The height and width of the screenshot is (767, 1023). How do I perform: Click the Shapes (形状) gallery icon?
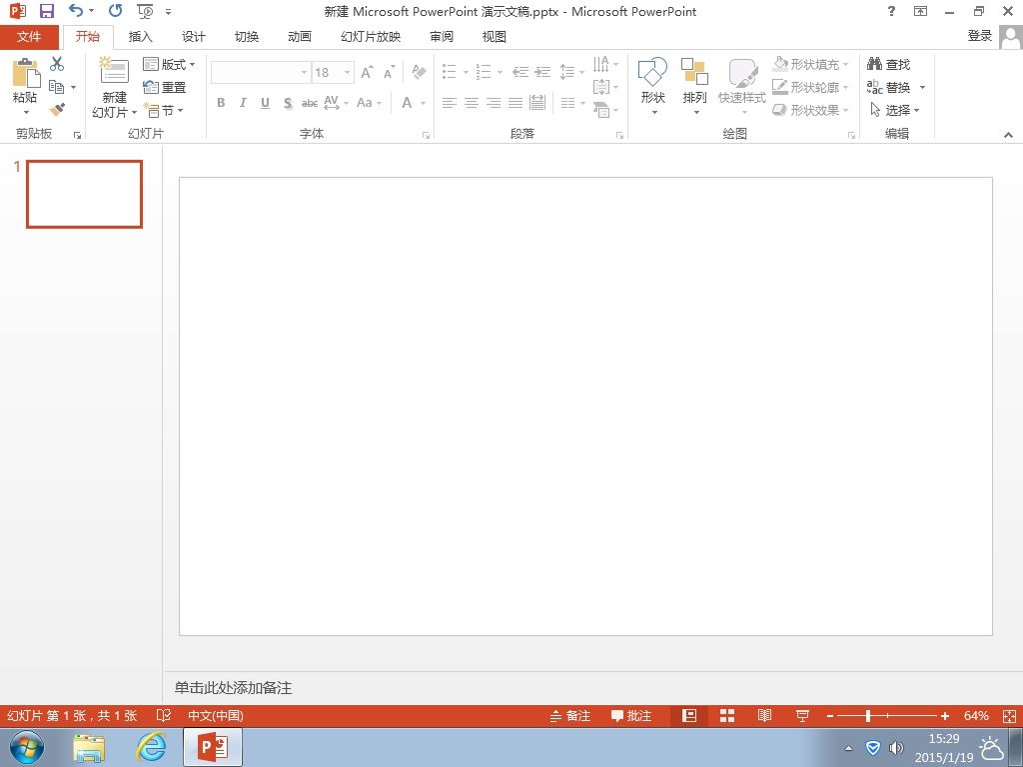pos(652,72)
